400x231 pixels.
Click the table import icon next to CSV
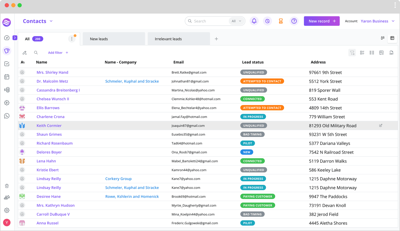click(381, 53)
